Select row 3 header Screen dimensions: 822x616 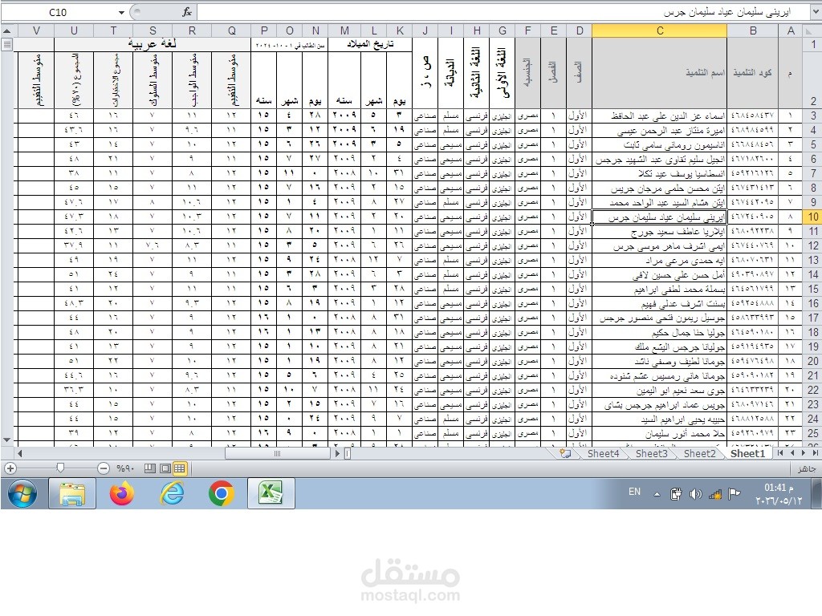click(x=812, y=115)
